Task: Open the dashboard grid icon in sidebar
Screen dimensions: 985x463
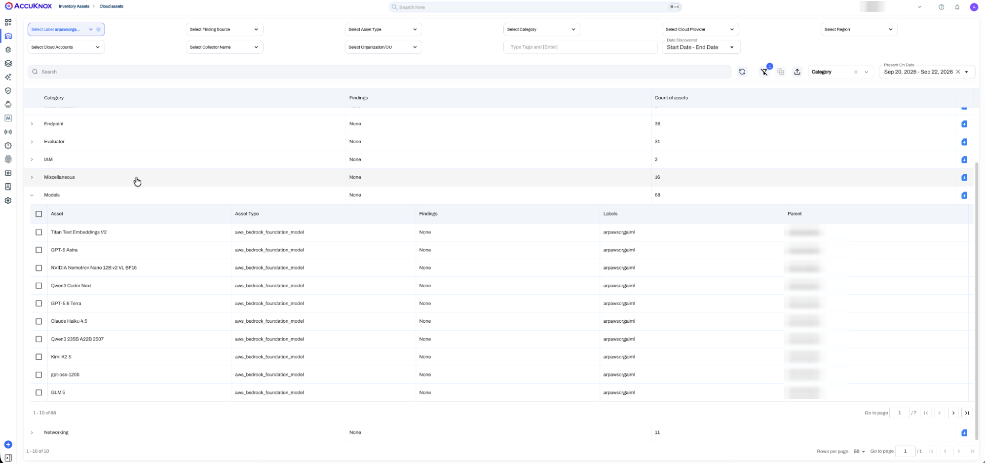Action: click(8, 22)
